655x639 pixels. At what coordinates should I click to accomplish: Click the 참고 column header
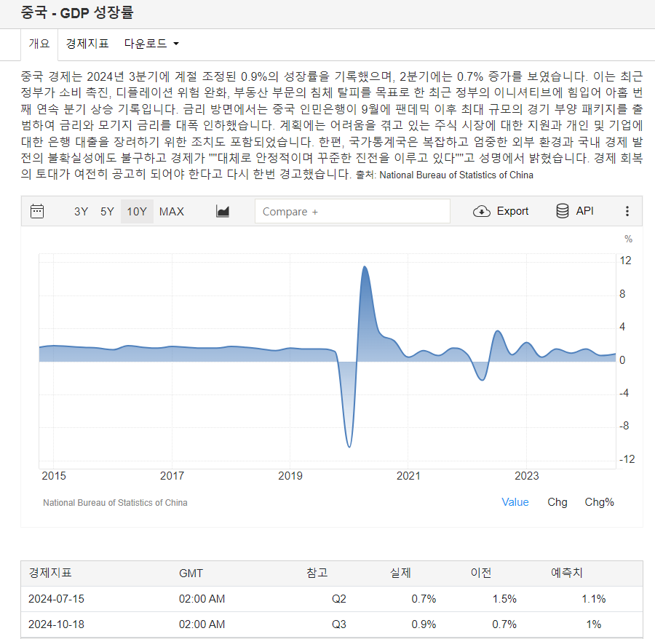click(x=317, y=573)
